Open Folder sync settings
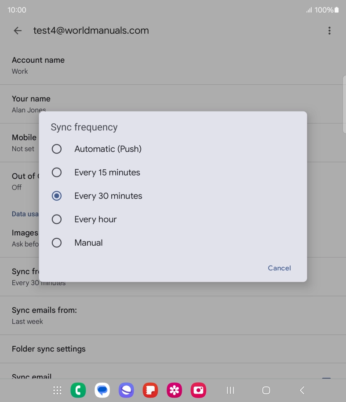 tap(173, 349)
